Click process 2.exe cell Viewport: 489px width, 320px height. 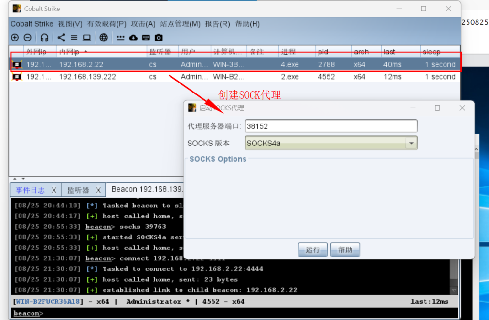[290, 77]
